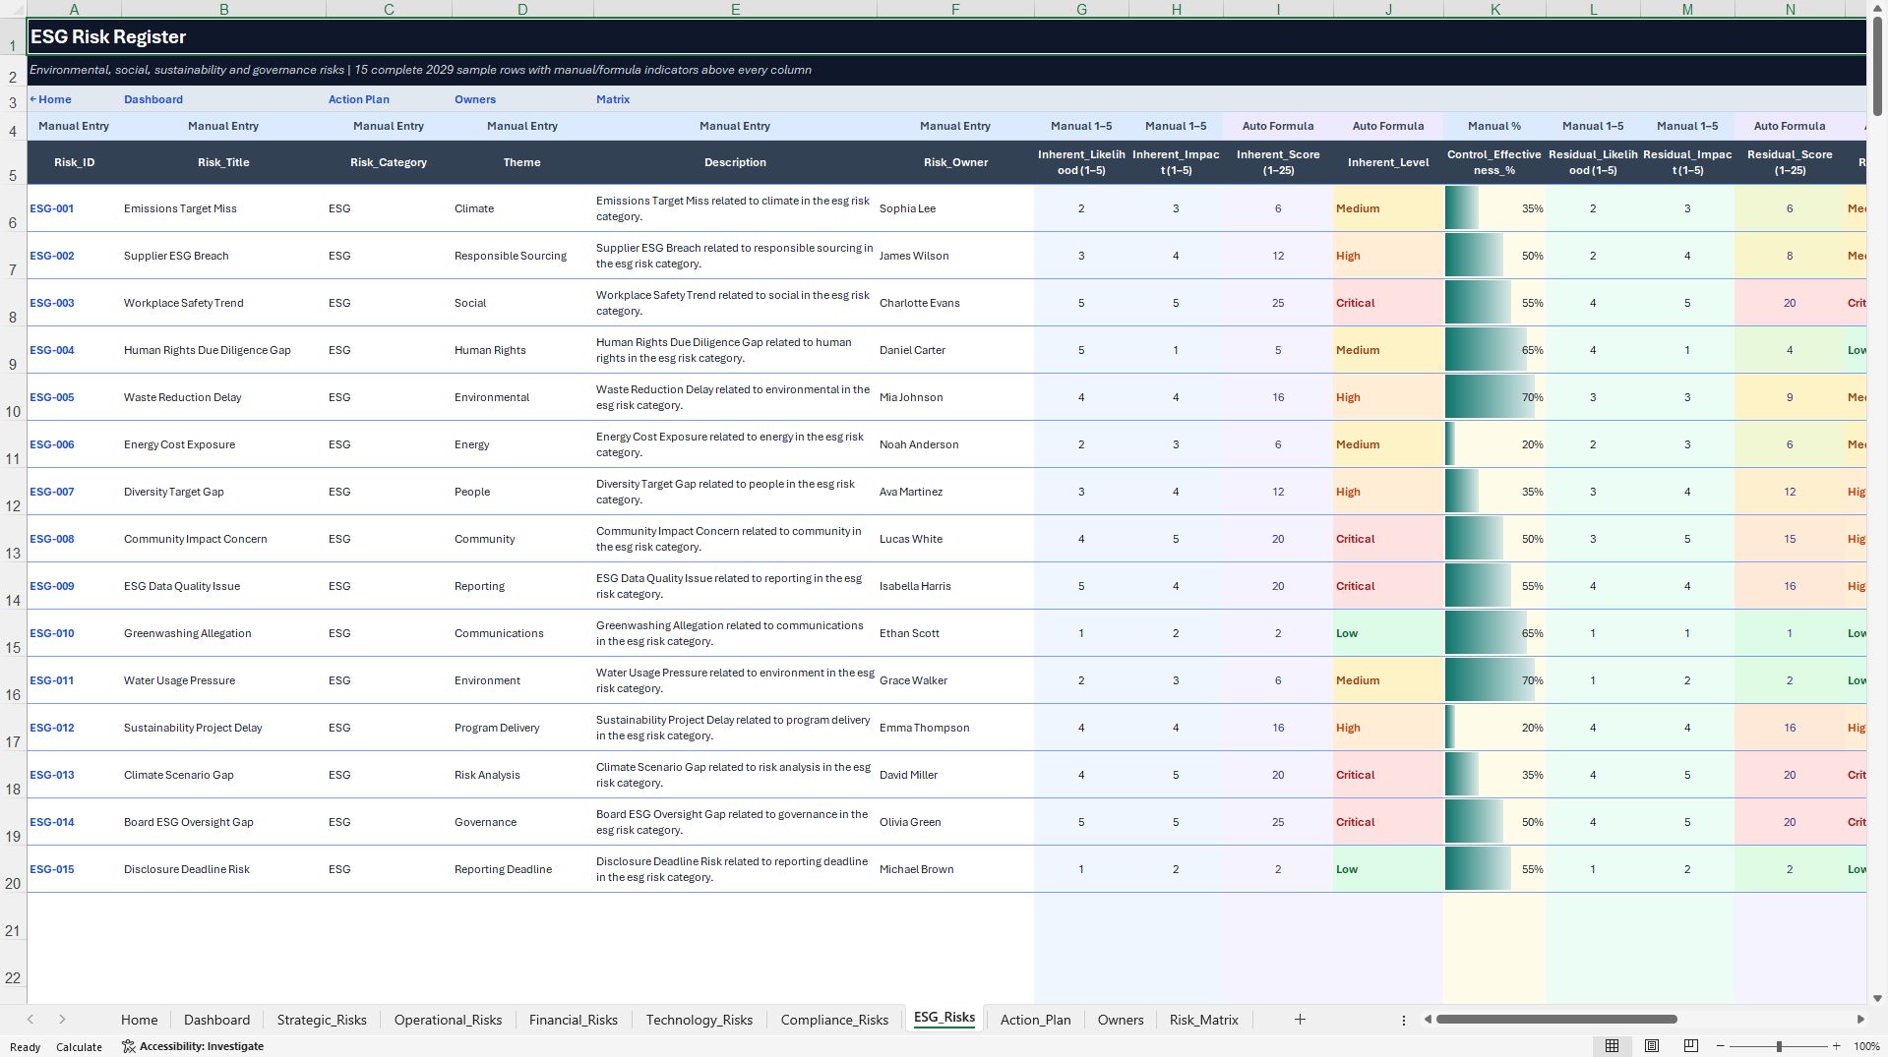The width and height of the screenshot is (1888, 1057).
Task: Click the zoom slider handle
Action: [1779, 1046]
